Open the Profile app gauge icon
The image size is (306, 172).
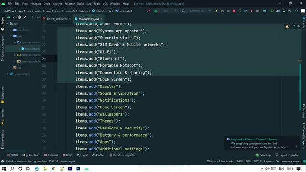(246, 11)
